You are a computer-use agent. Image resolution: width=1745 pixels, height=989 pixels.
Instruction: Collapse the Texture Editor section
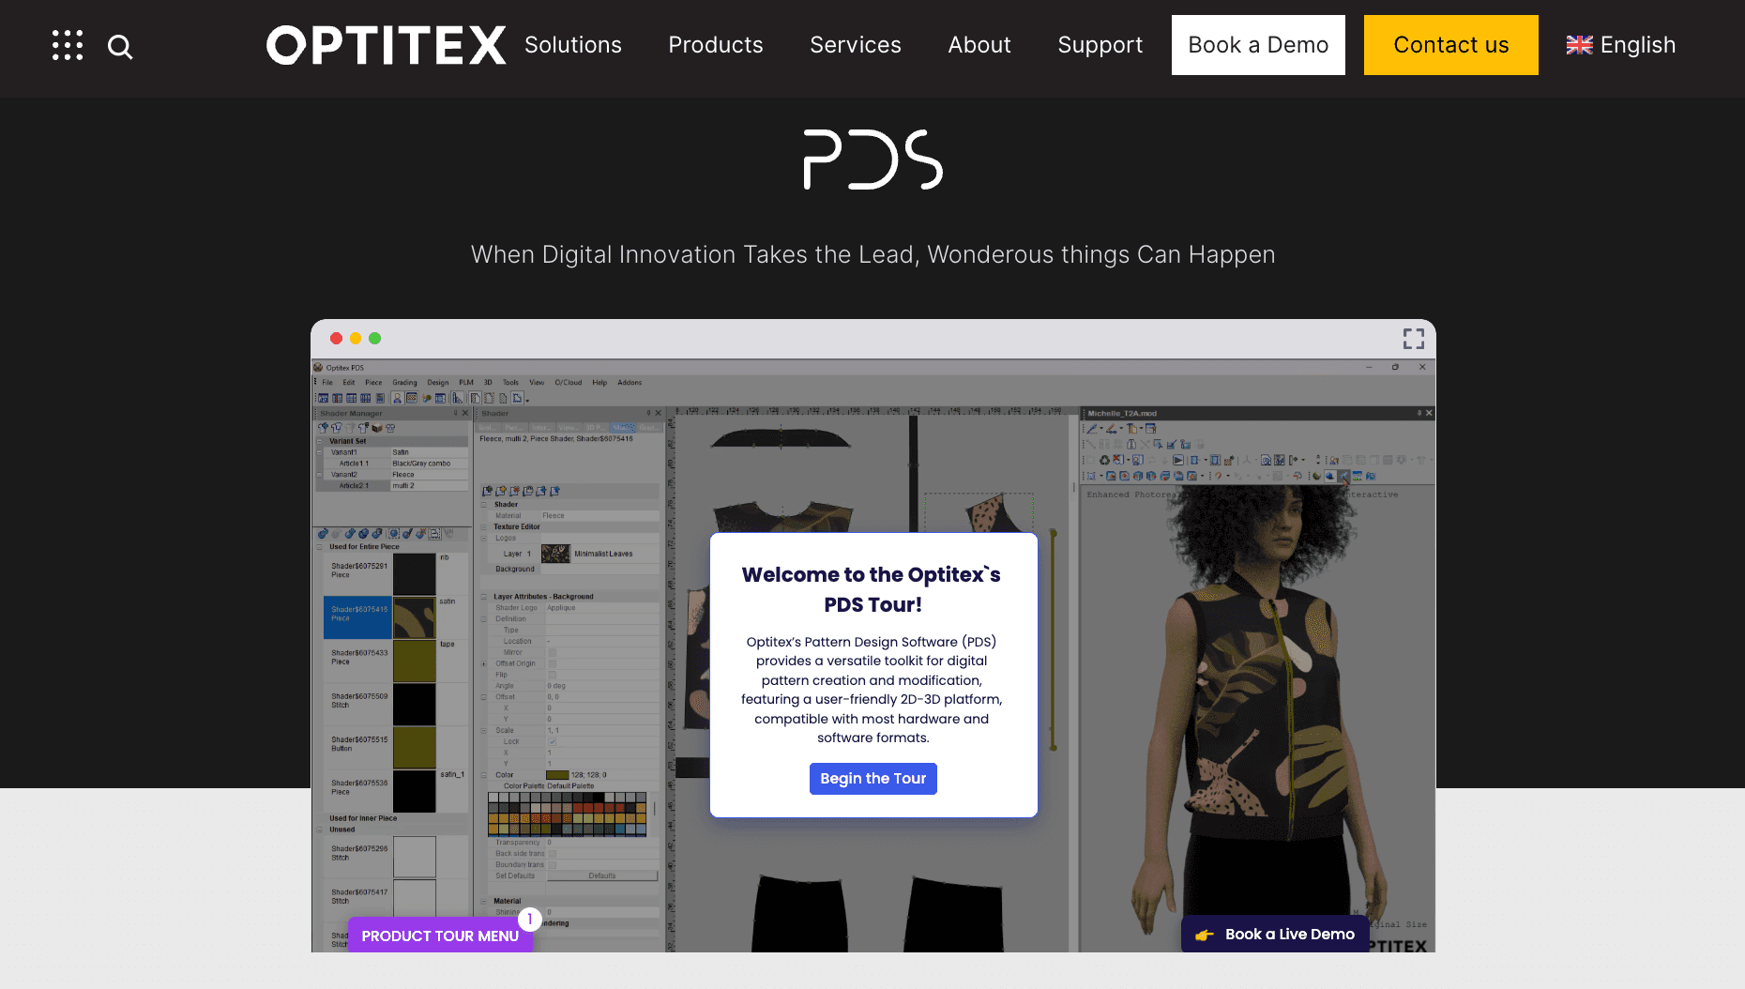pos(484,526)
